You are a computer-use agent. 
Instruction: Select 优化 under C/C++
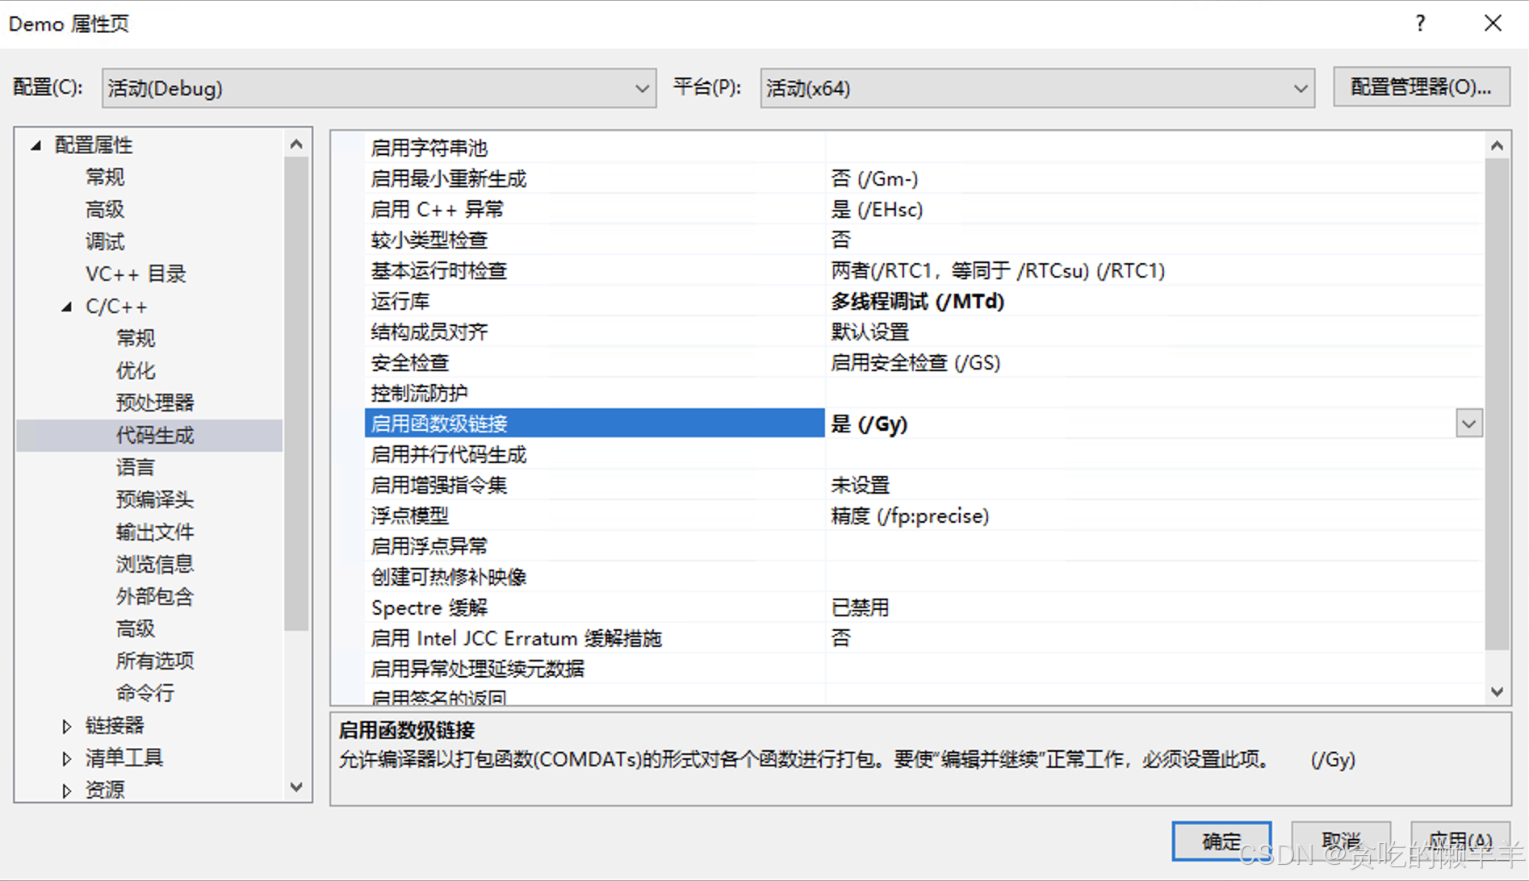point(136,370)
